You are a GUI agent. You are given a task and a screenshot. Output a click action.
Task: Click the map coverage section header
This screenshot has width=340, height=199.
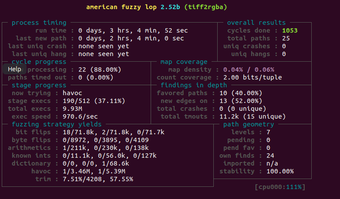click(x=184, y=62)
